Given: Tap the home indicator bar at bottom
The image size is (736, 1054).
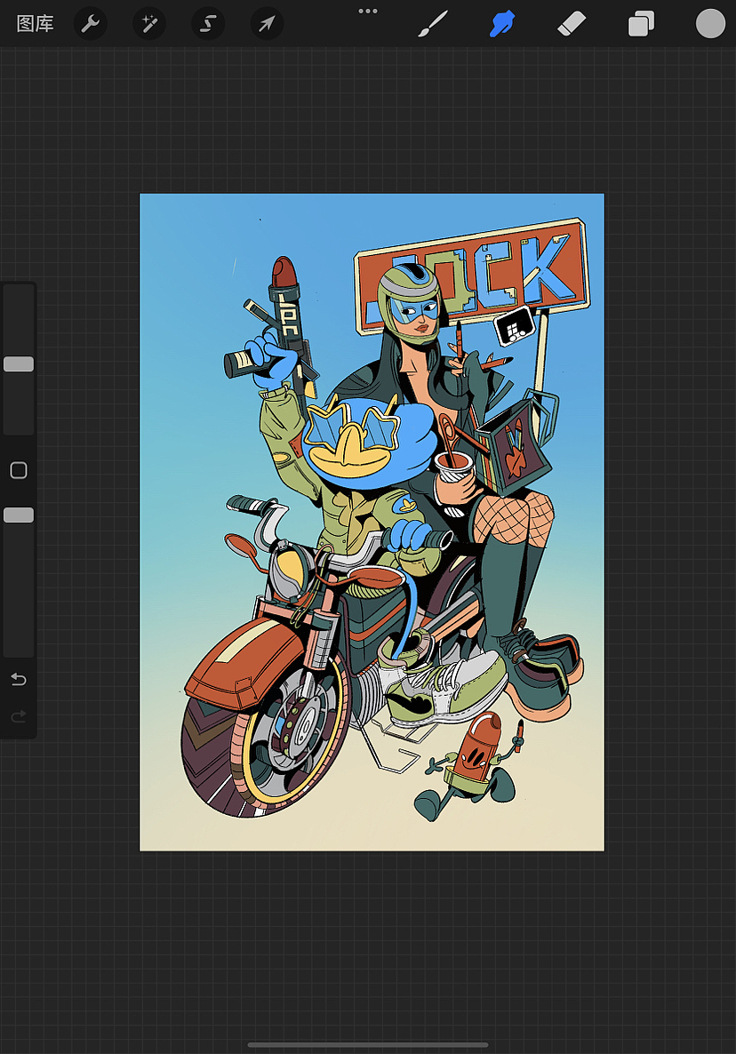Looking at the screenshot, I should (368, 1045).
